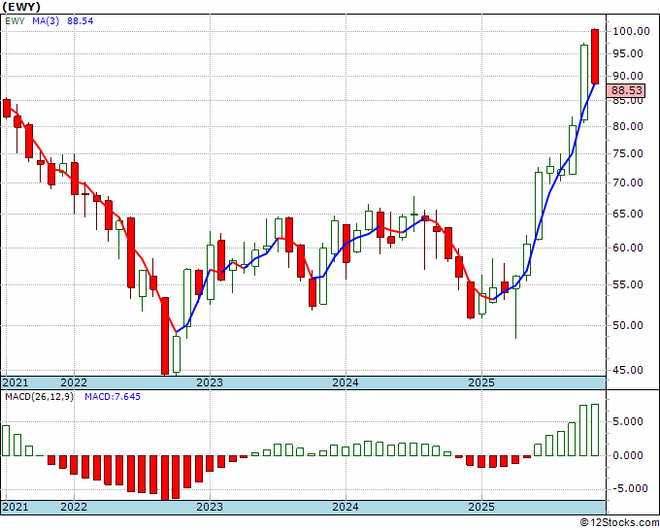
Task: Click the 75.00 price axis label
Action: (628, 153)
